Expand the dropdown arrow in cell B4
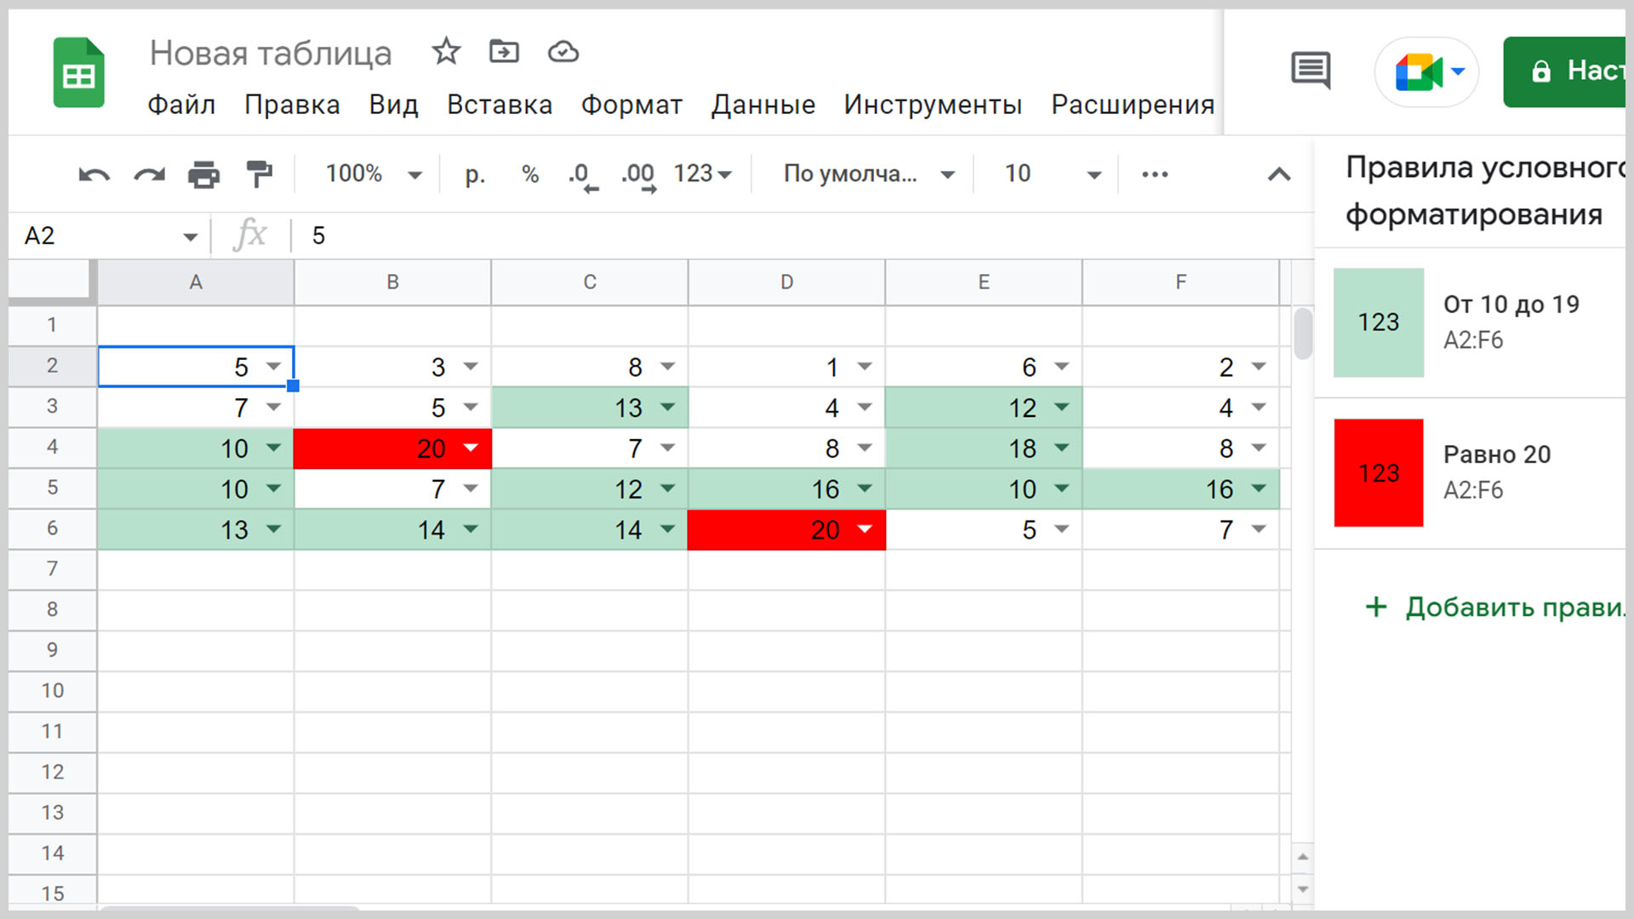The image size is (1634, 919). pos(469,448)
